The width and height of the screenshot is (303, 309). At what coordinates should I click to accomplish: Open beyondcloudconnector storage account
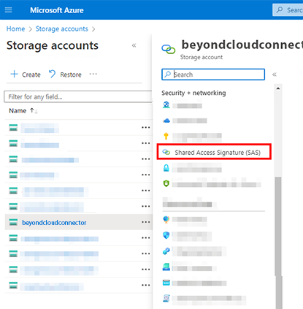pos(54,223)
